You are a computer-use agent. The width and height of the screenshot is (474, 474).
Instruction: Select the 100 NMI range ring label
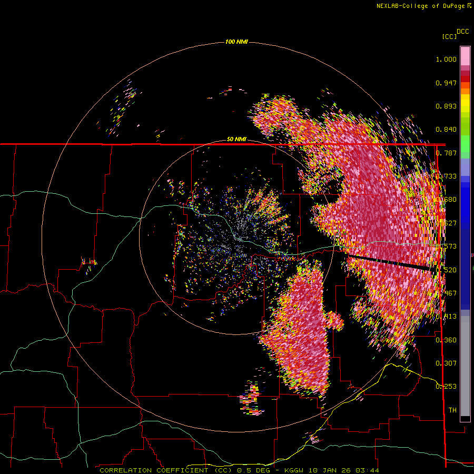click(236, 42)
